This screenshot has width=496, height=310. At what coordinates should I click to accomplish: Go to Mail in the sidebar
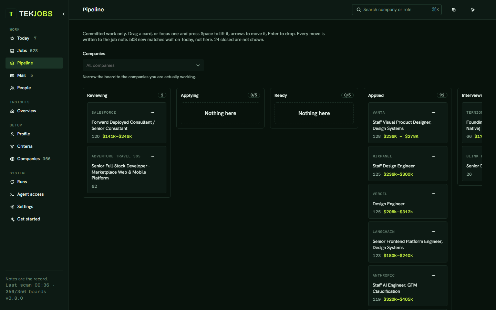pyautogui.click(x=34, y=75)
